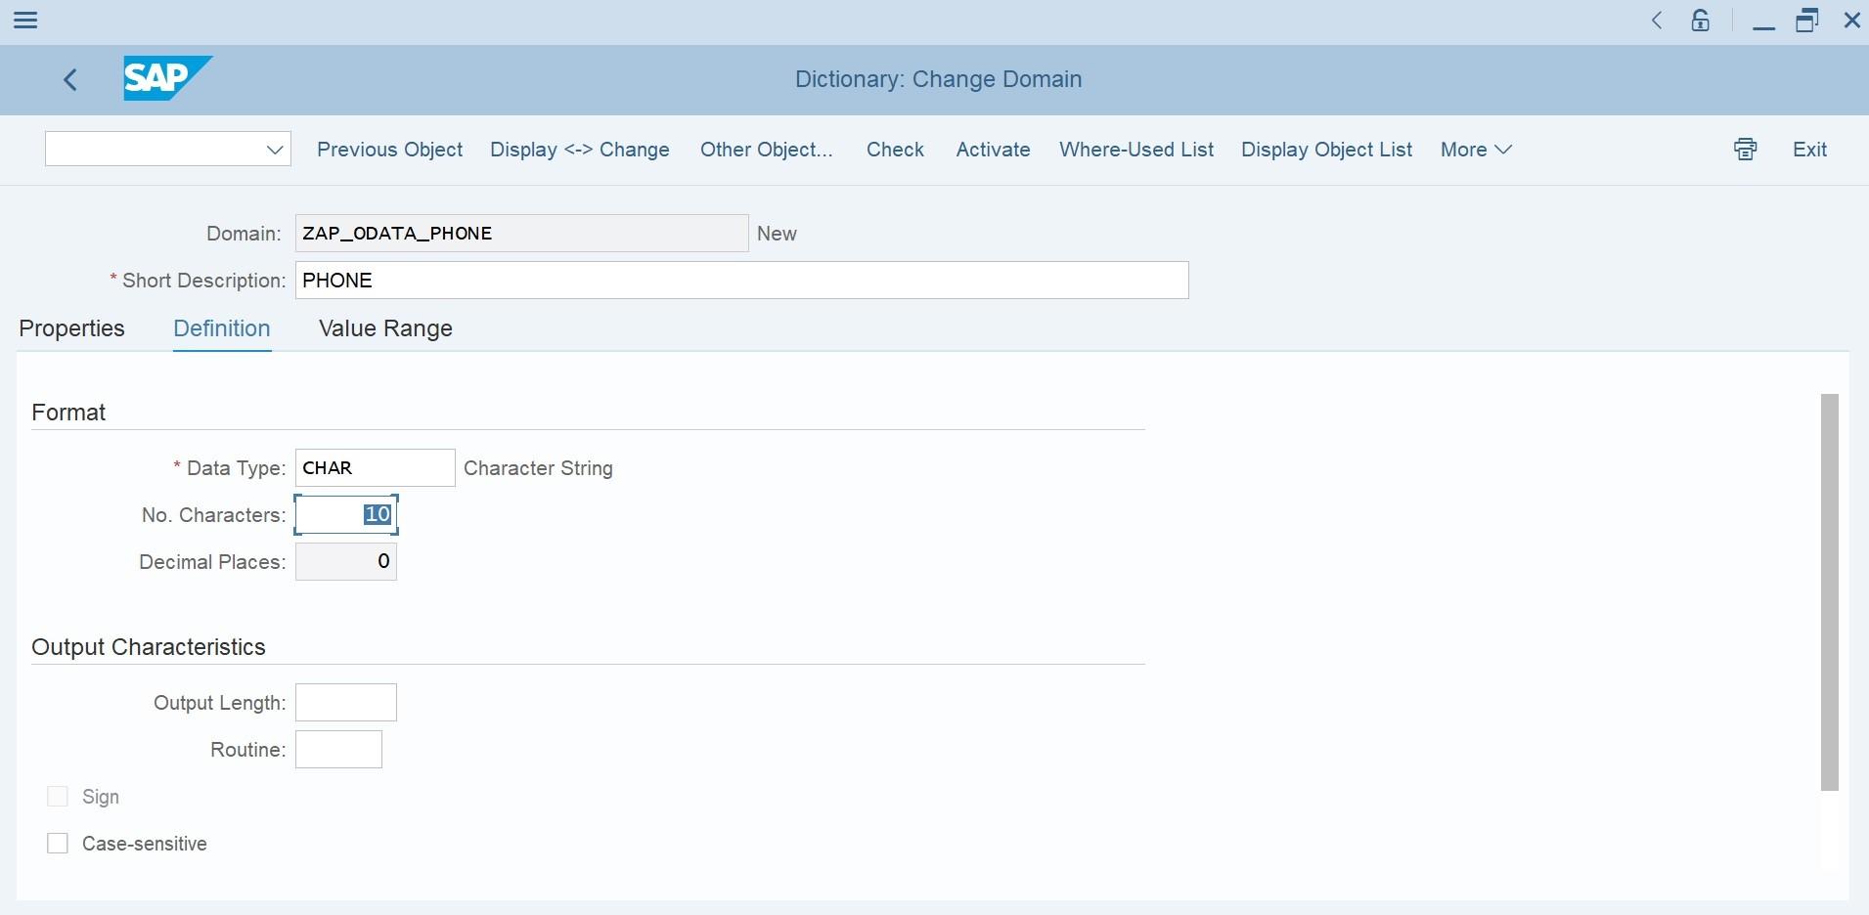Open the command field dropdown
This screenshot has height=915, width=1869.
point(275,149)
